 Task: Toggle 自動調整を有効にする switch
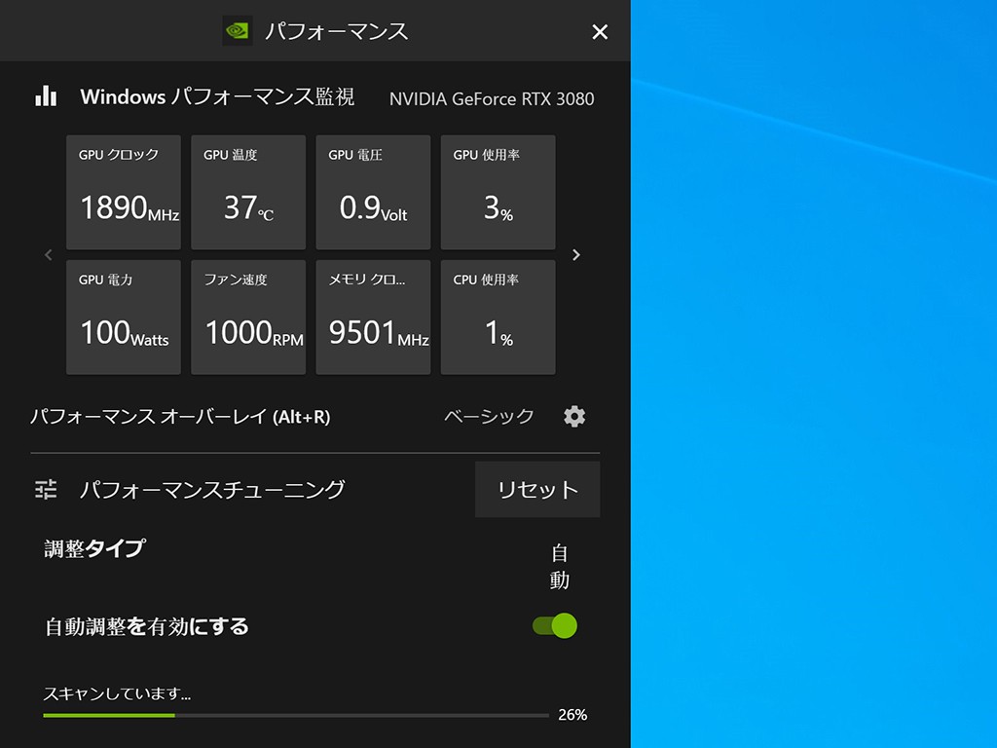point(554,626)
